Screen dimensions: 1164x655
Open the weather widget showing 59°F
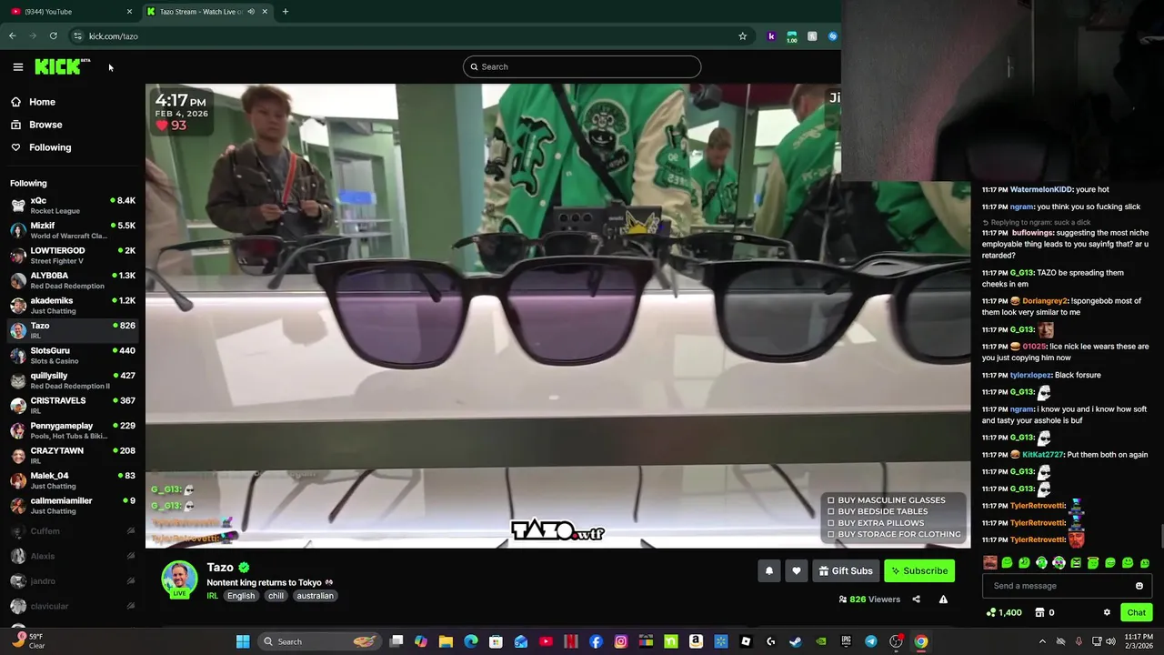[x=27, y=640]
